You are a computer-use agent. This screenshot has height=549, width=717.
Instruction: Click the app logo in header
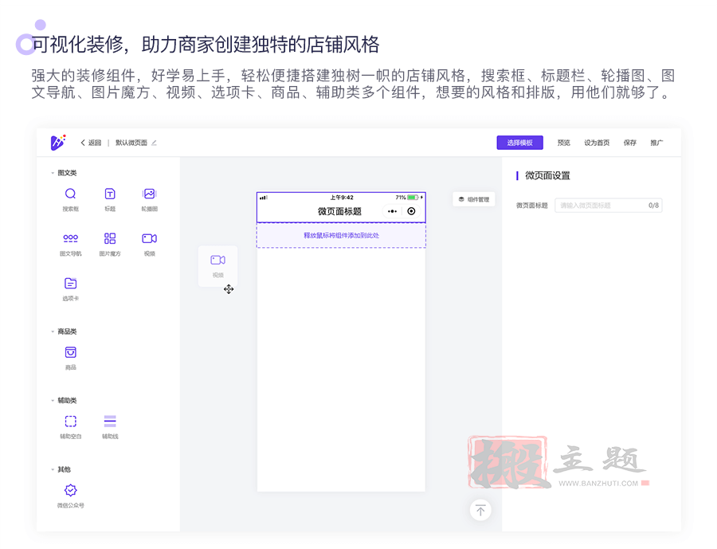point(58,143)
